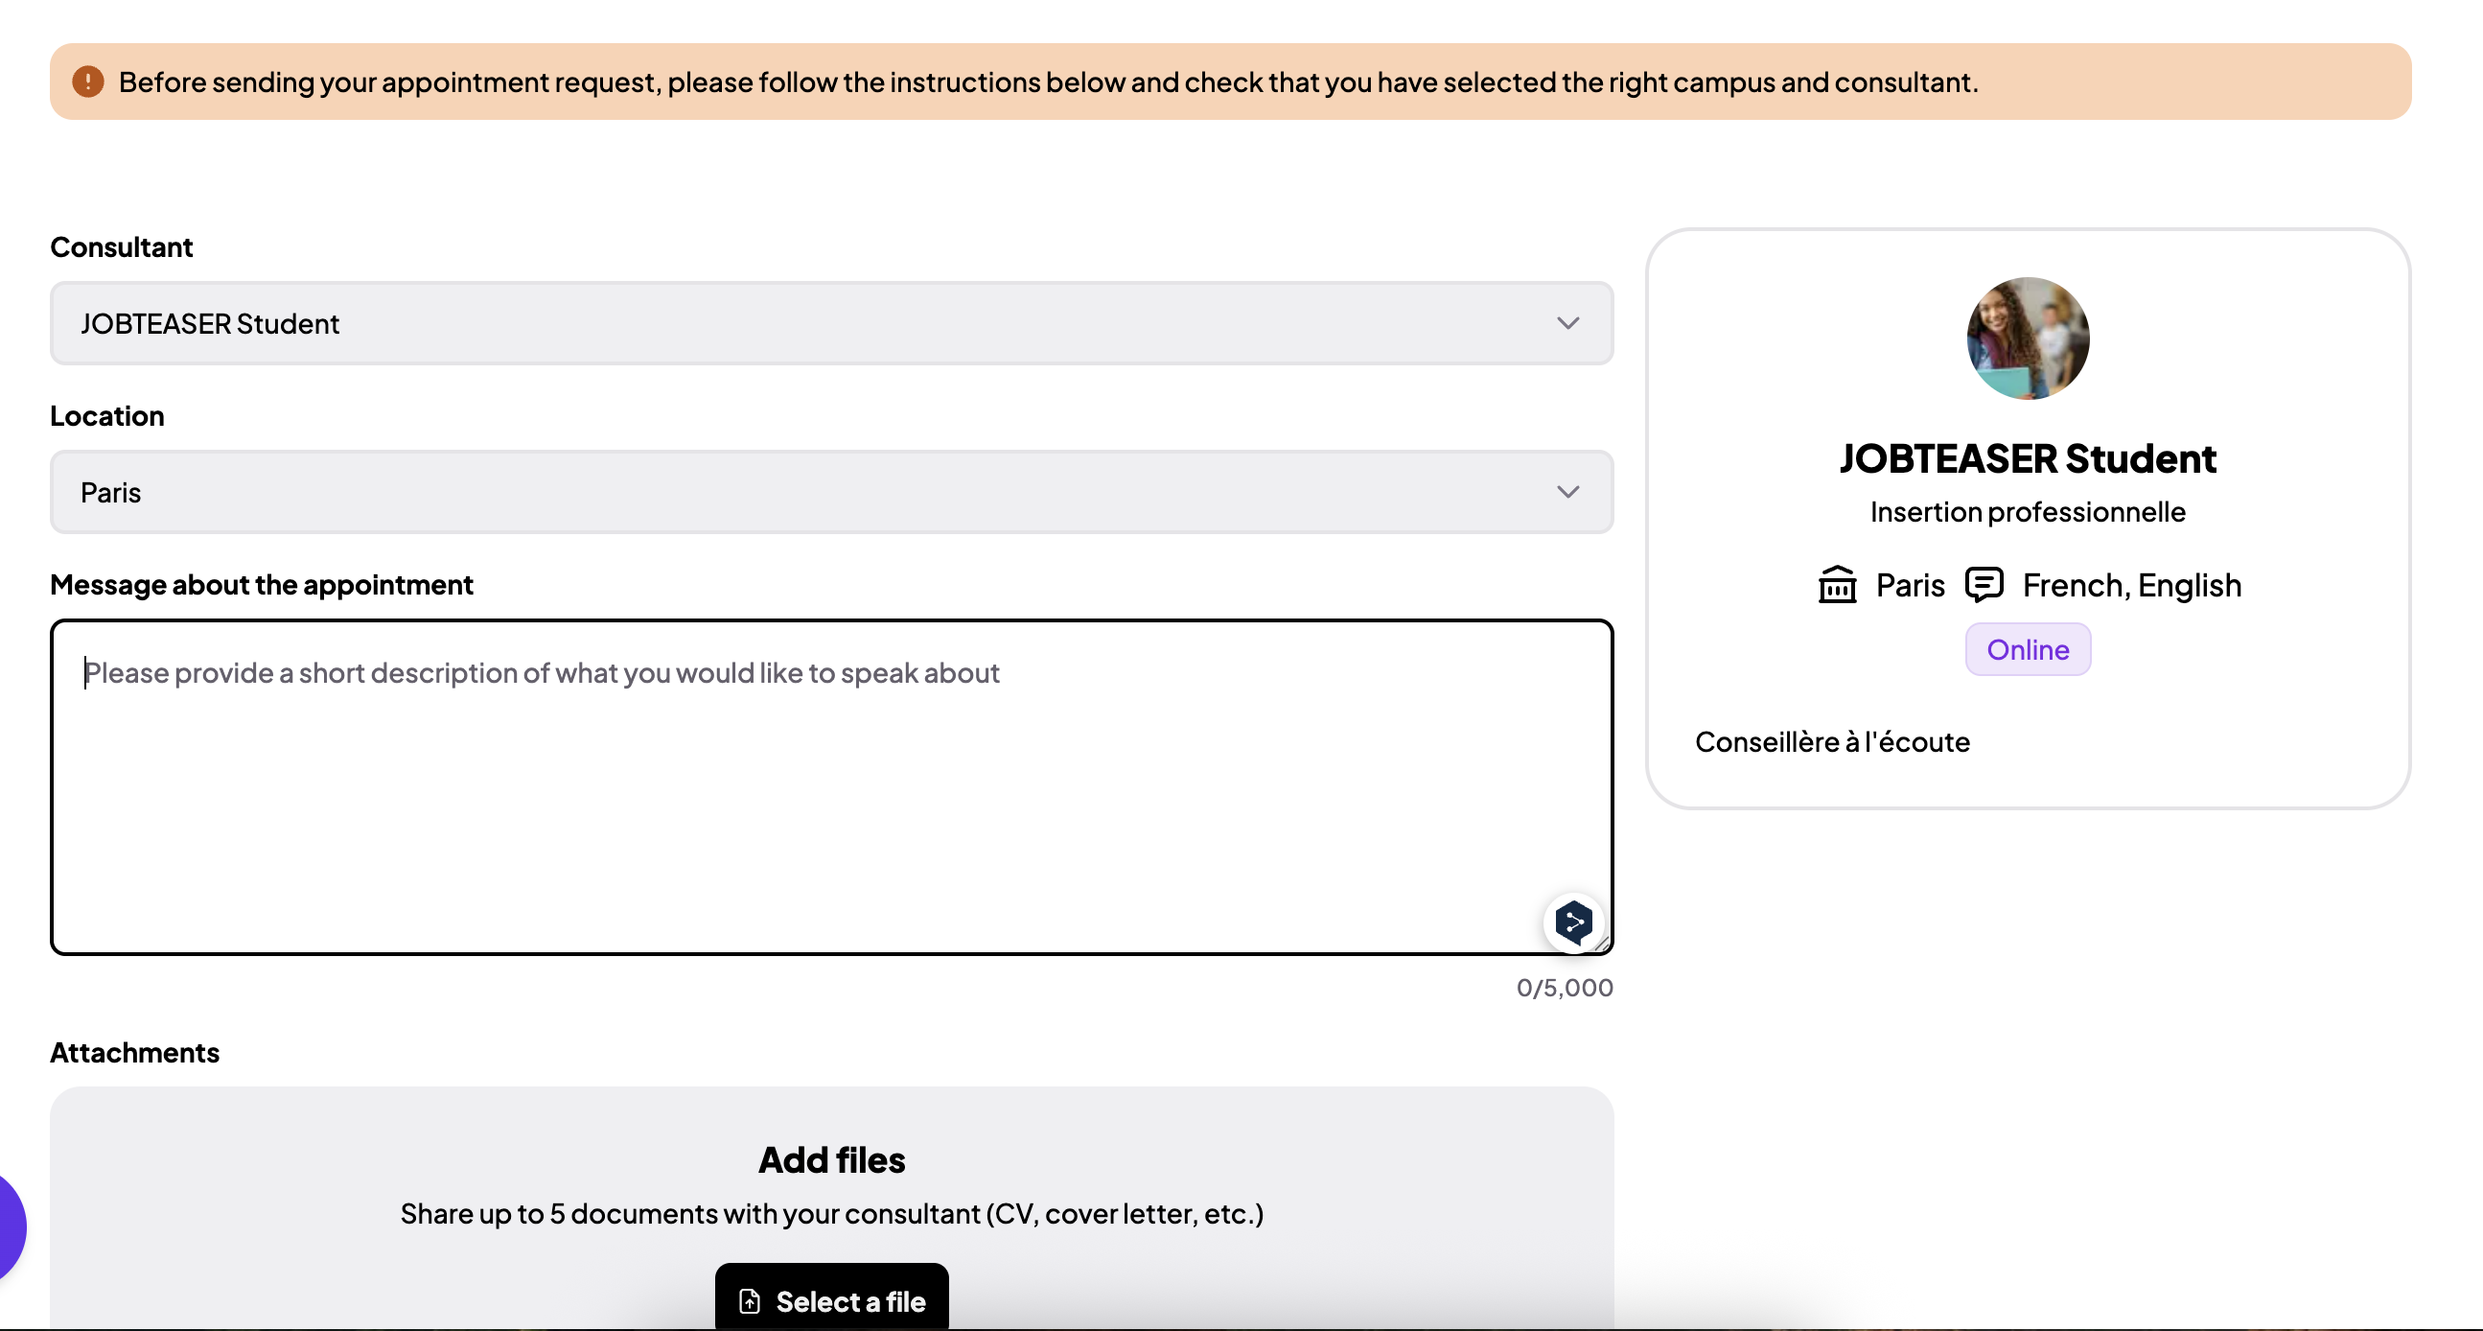The image size is (2483, 1331).
Task: Click the 'Conseillère à l'écoute' description text
Action: 1832,741
